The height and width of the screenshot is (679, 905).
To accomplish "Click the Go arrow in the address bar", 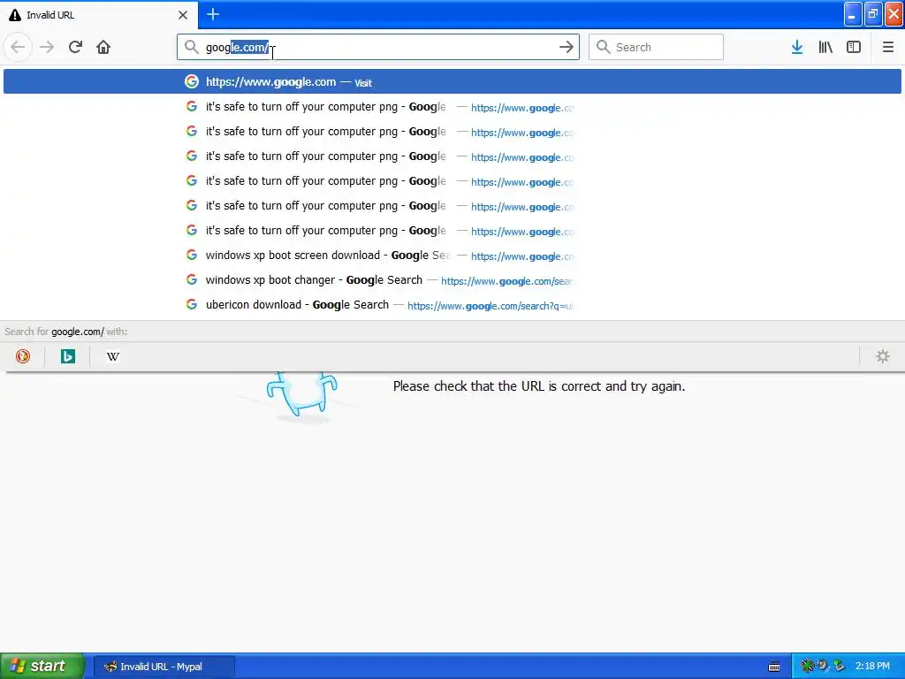I will (x=567, y=47).
